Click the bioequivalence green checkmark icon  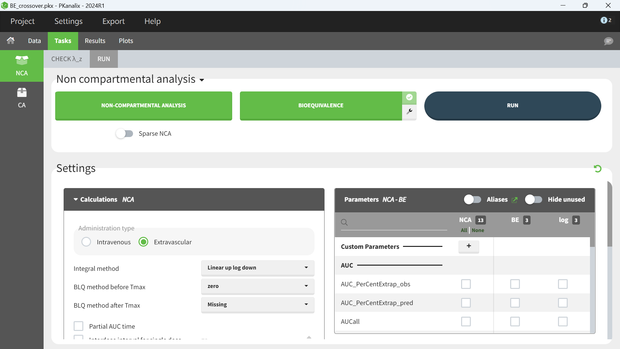(409, 97)
